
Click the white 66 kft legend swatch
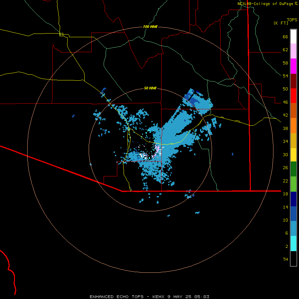click(x=293, y=37)
